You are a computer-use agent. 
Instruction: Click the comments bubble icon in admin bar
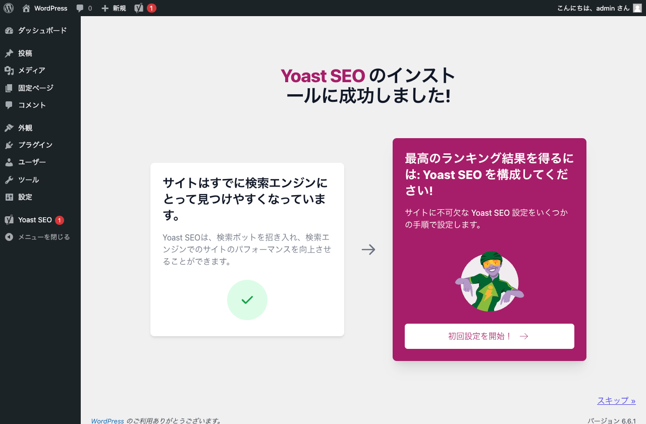click(x=80, y=8)
